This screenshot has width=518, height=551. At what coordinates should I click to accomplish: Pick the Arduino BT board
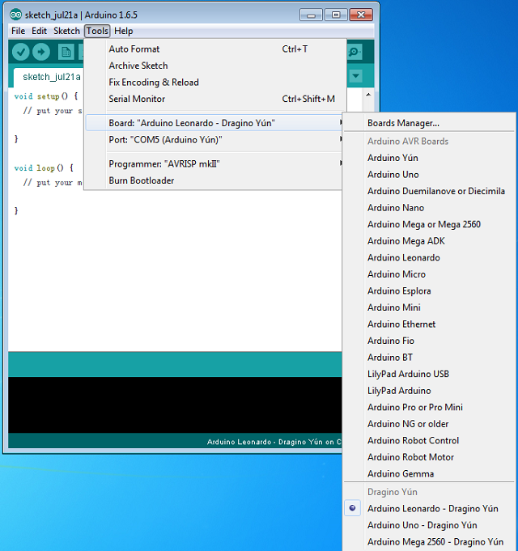429,358
